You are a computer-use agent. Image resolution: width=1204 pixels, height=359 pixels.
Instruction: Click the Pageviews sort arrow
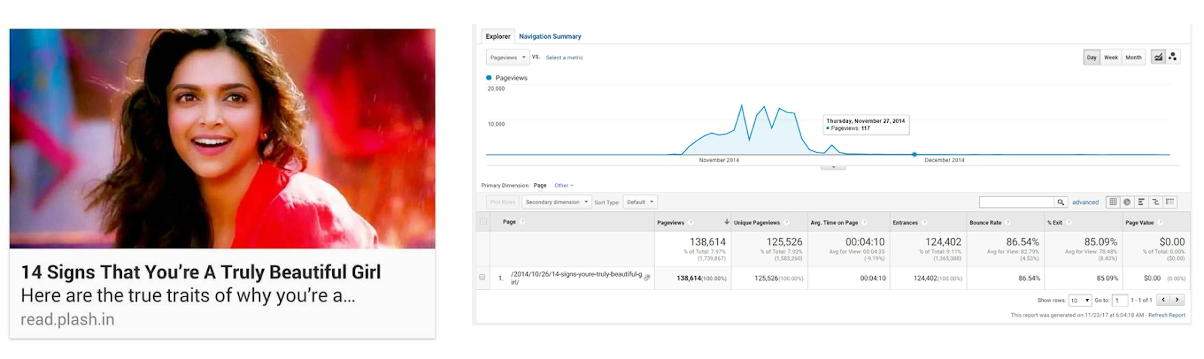726,222
